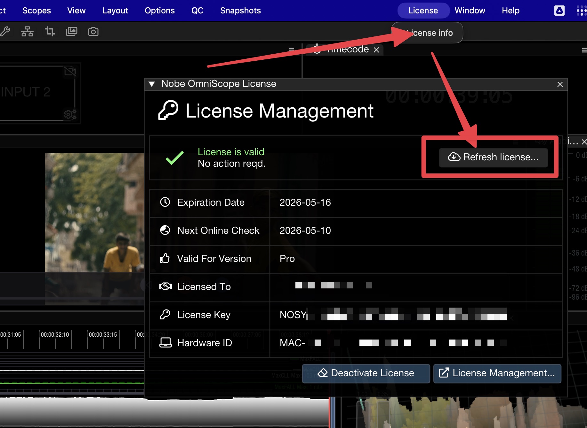The height and width of the screenshot is (428, 587).
Task: Open the wrench settings tool
Action: 6,31
